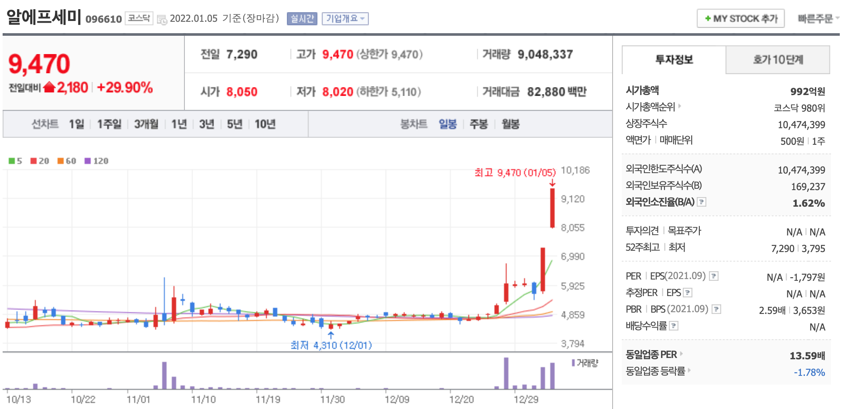Click the stock code 096610
The width and height of the screenshot is (845, 409).
pyautogui.click(x=104, y=19)
